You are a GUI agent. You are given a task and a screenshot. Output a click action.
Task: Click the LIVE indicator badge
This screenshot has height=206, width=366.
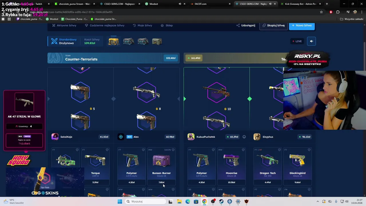pos(297,41)
